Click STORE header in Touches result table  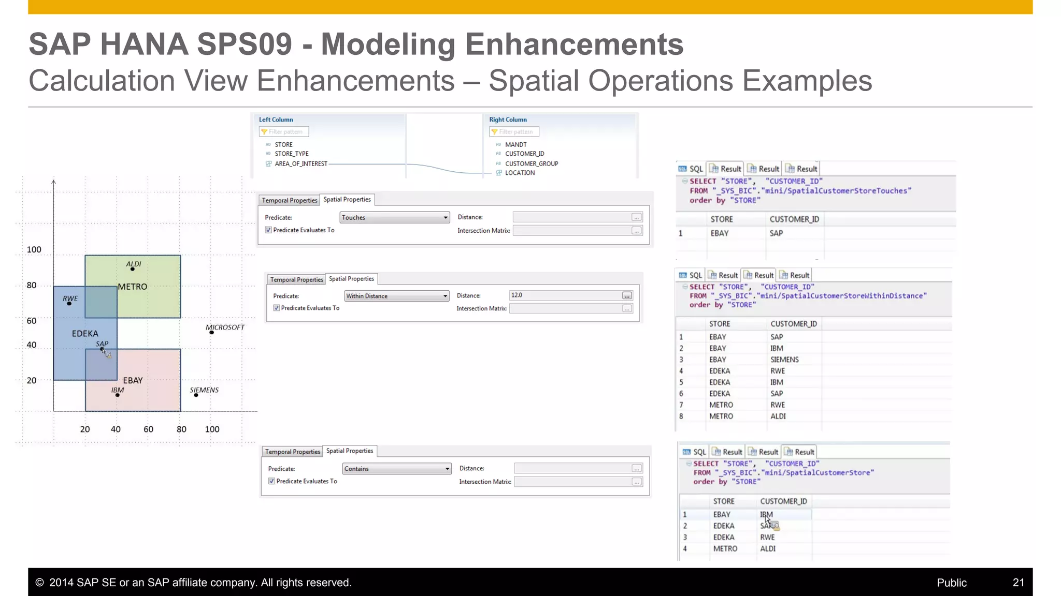(x=722, y=219)
